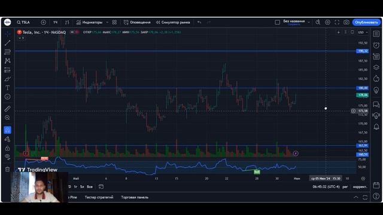This screenshot has width=383, height=215.
Task: Open the hotlists flame panel
Action: [x=376, y=78]
